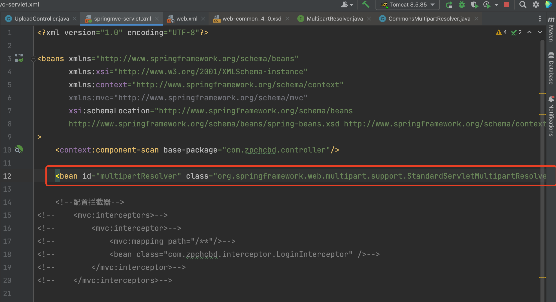Click the Build Project hammer icon

coord(366,5)
